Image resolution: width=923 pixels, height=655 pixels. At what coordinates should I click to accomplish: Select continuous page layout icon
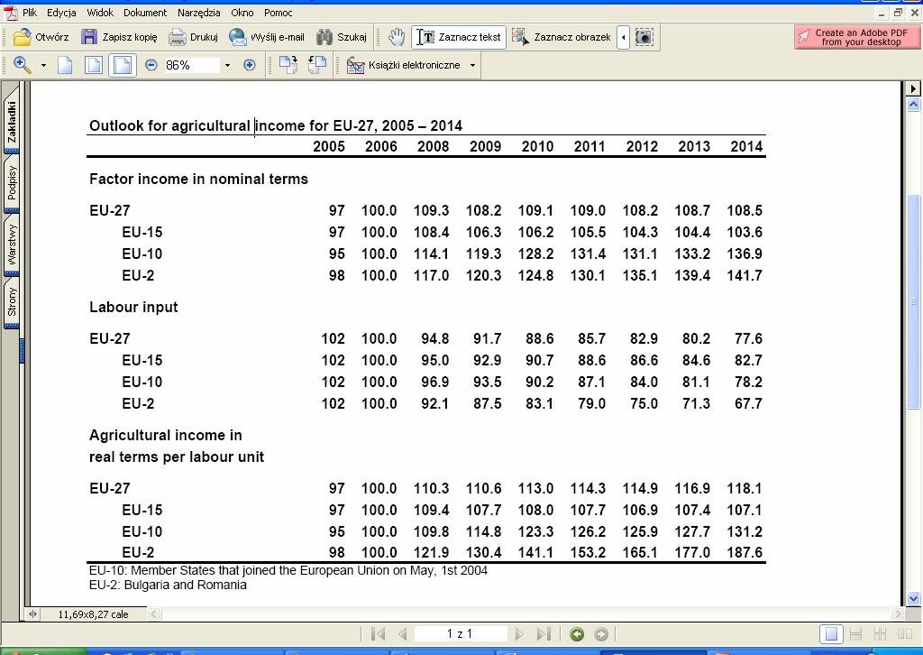pyautogui.click(x=856, y=633)
